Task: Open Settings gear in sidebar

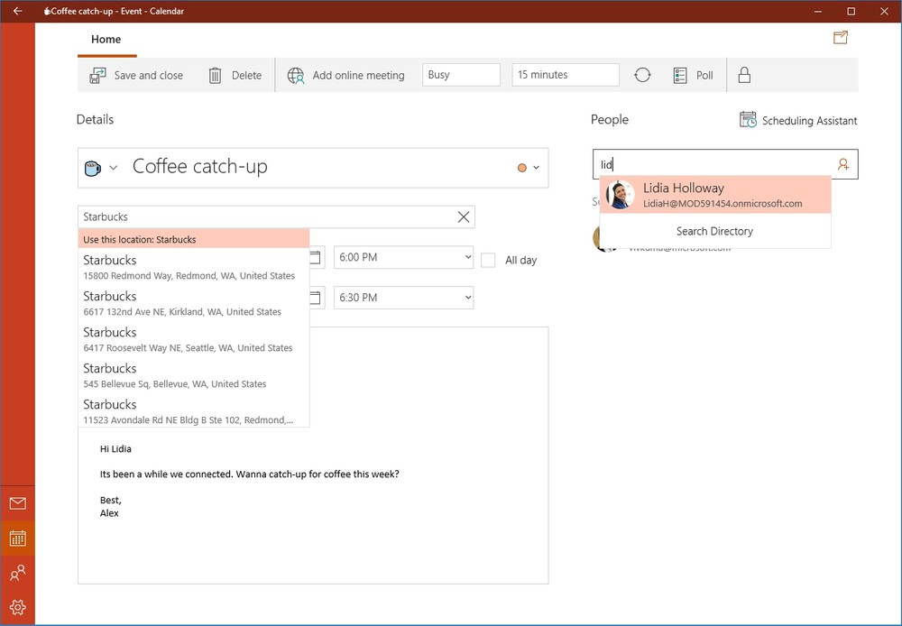Action: 17,607
